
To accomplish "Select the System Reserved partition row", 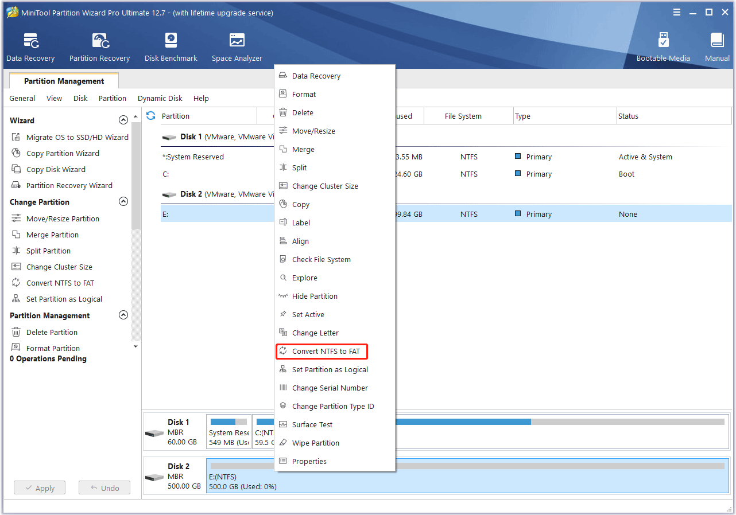I will pos(446,157).
